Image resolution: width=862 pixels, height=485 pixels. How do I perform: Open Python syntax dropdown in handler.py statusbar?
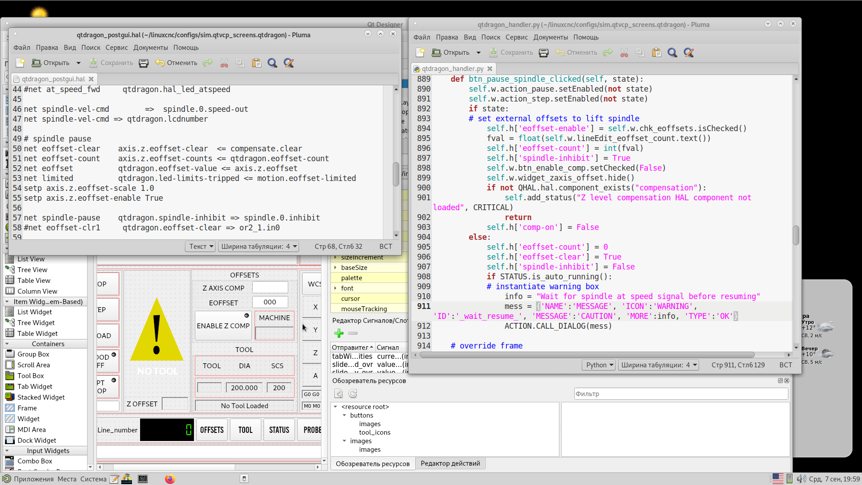pyautogui.click(x=599, y=365)
